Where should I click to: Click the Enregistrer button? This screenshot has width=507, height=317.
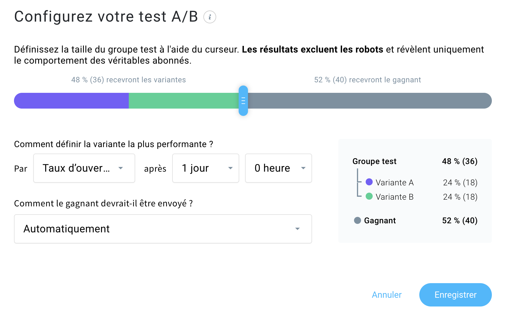455,295
